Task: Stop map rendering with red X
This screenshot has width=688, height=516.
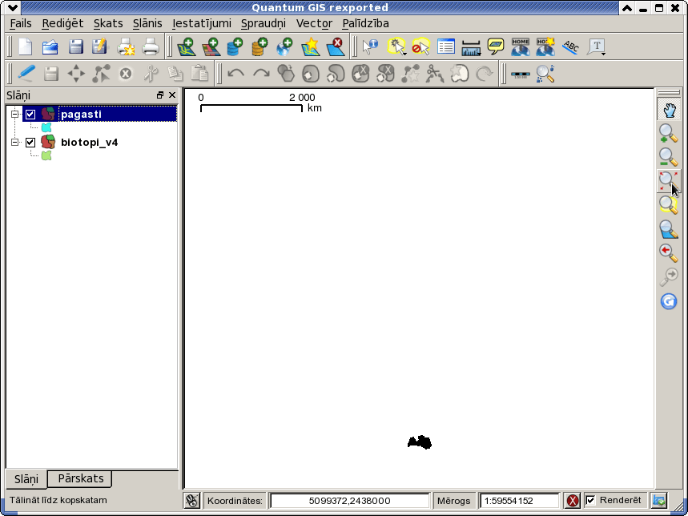Action: click(x=573, y=500)
